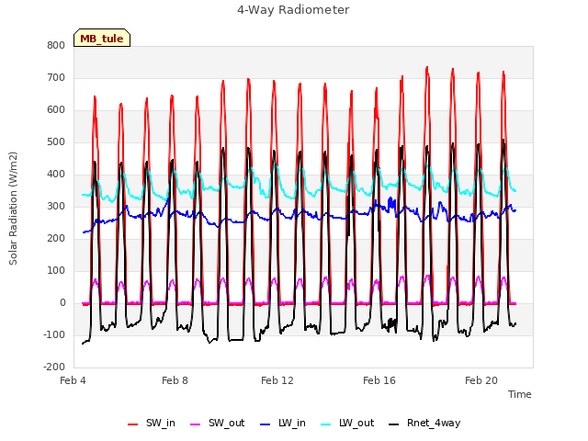Click the cyan LW_out legend color marker

pyautogui.click(x=326, y=424)
